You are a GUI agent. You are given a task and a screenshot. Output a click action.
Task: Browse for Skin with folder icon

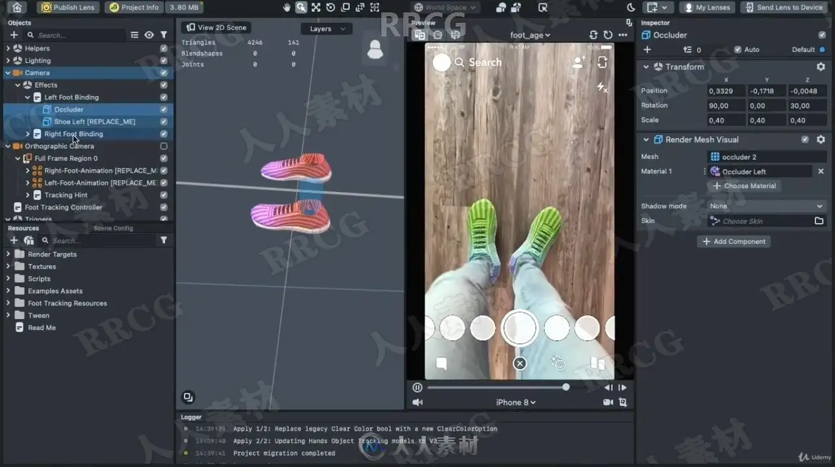(819, 221)
